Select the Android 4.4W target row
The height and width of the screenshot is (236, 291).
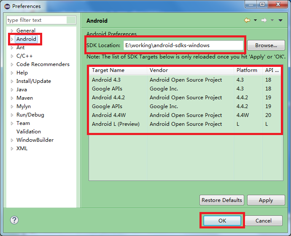coord(185,115)
